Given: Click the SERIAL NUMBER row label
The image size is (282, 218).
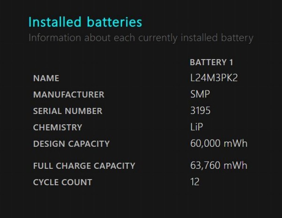Looking at the screenshot, I should coord(68,111).
